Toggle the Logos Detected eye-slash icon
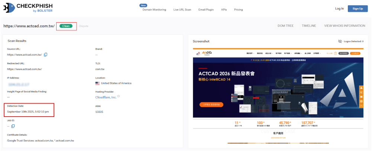372x151 pixels. [340, 41]
